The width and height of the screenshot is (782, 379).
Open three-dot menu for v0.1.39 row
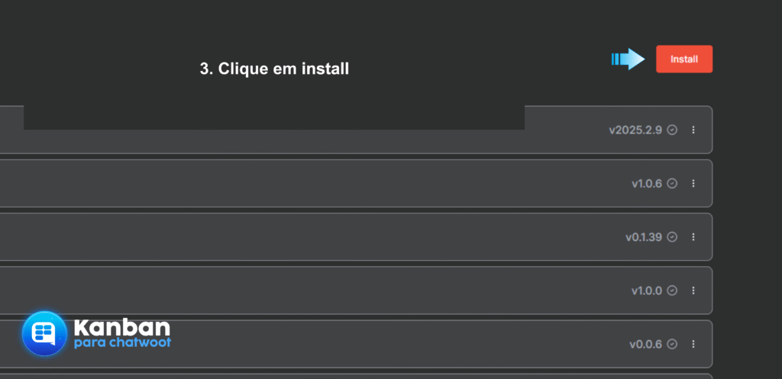(693, 237)
